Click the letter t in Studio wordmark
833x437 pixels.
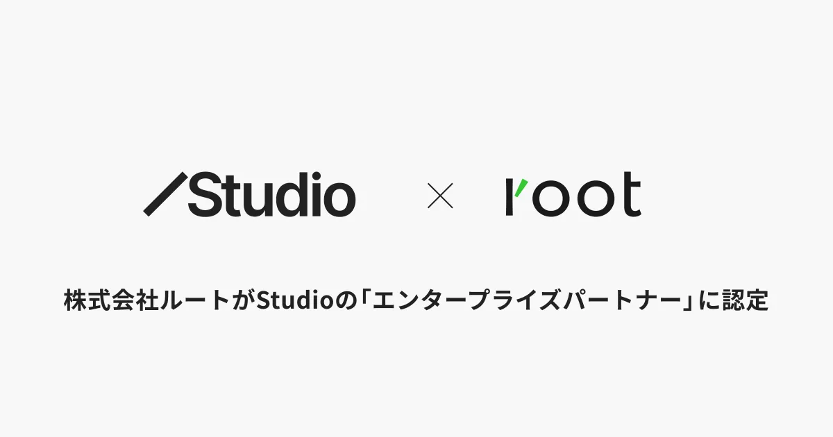(x=233, y=196)
